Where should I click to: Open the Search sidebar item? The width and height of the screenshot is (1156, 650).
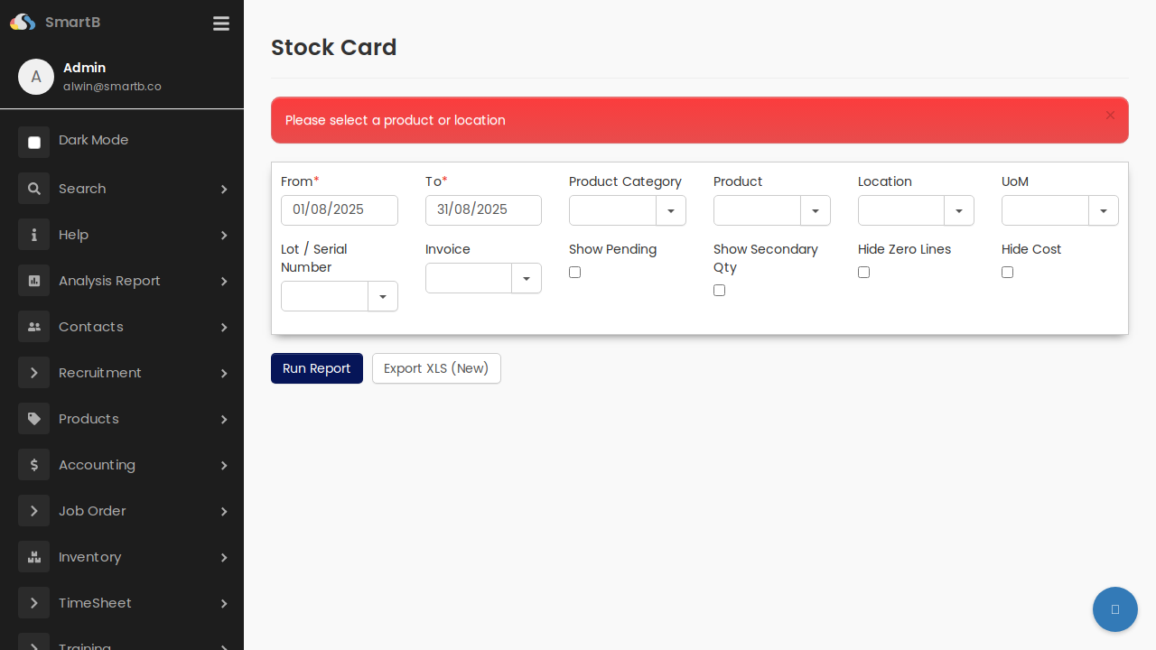(33, 189)
